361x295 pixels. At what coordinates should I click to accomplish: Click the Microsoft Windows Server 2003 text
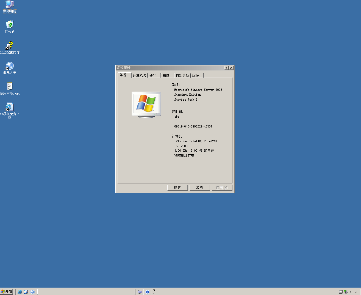tap(198, 90)
